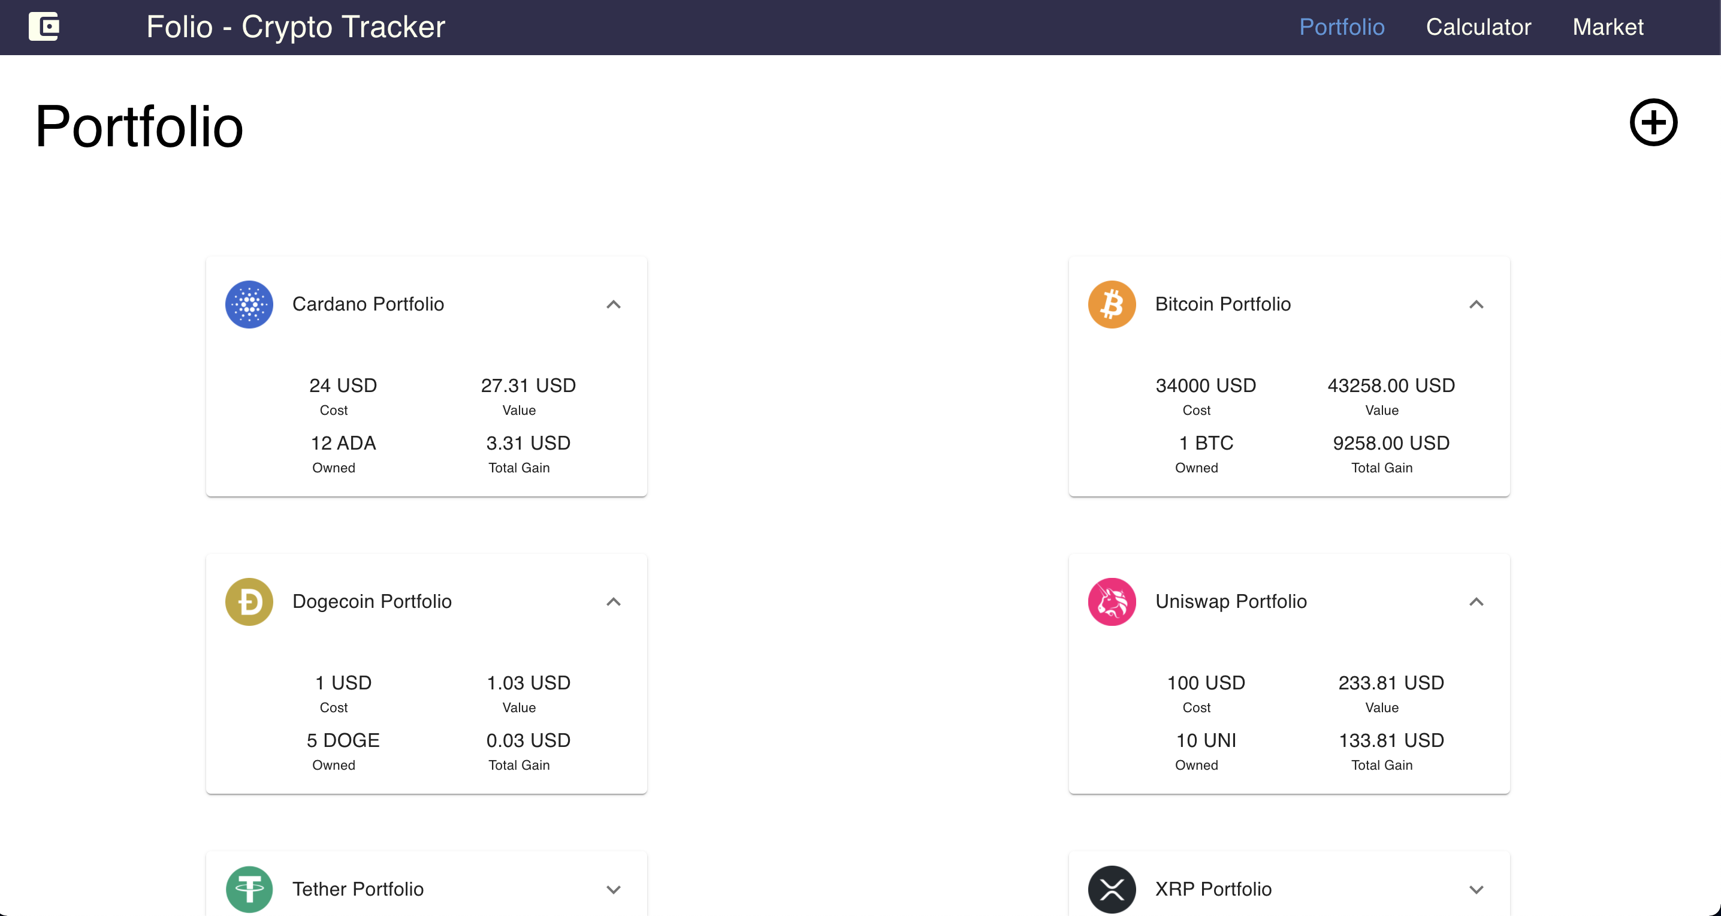Select the Bitcoin coin icon
1721x916 pixels.
tap(1111, 304)
